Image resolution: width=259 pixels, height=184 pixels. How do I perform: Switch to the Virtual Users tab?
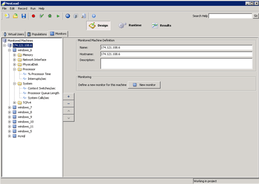coord(14,34)
